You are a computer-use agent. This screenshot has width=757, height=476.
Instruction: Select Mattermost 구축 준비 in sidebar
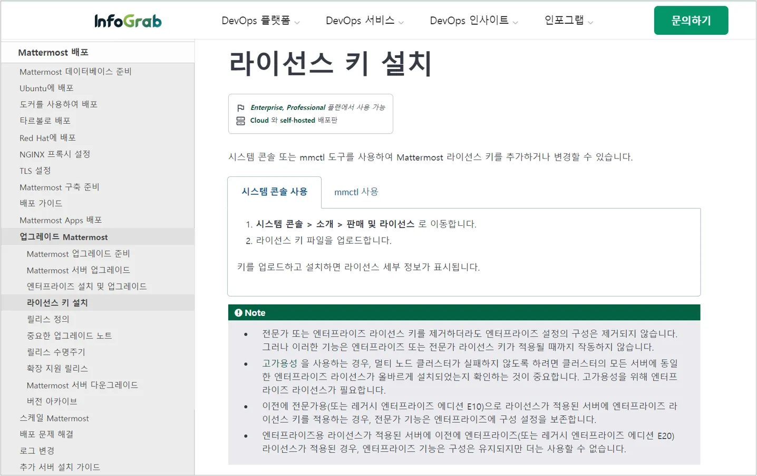click(x=59, y=187)
